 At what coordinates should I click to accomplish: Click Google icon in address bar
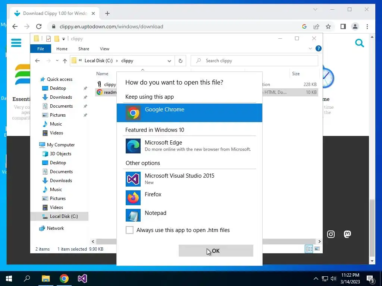[304, 26]
